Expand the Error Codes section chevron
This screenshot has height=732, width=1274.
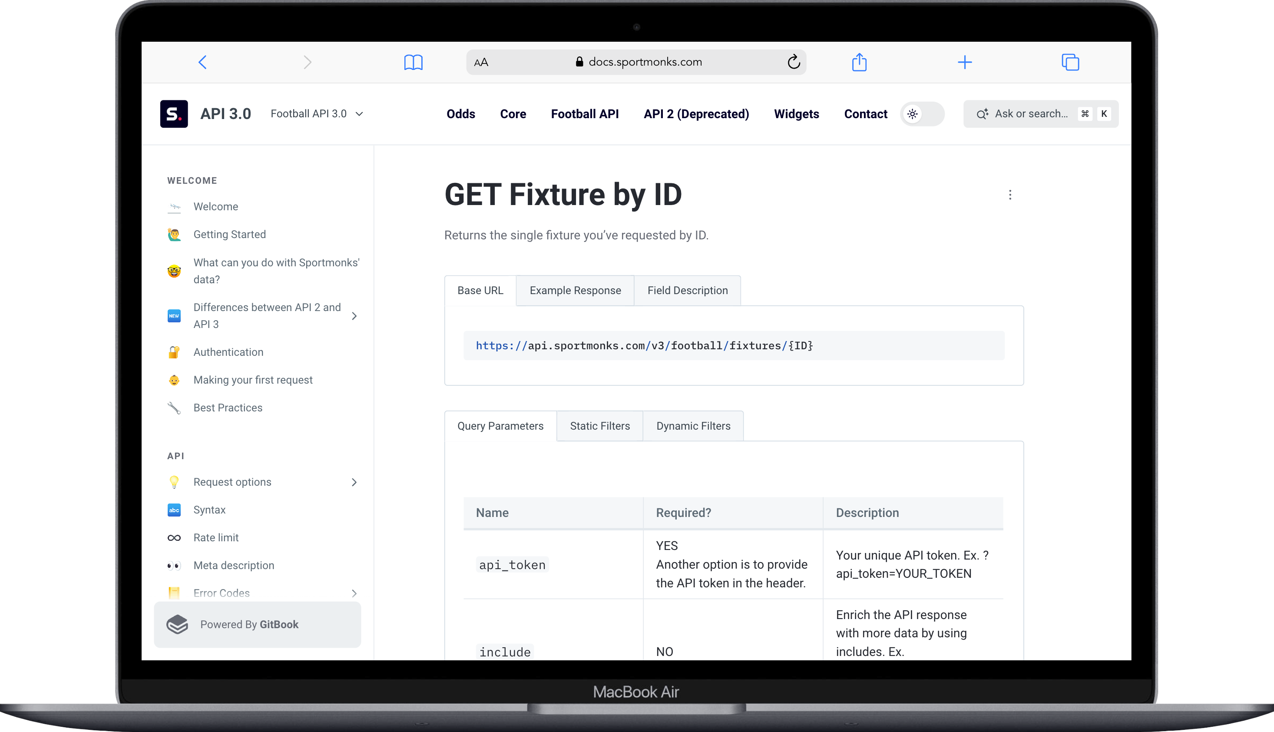pyautogui.click(x=354, y=593)
